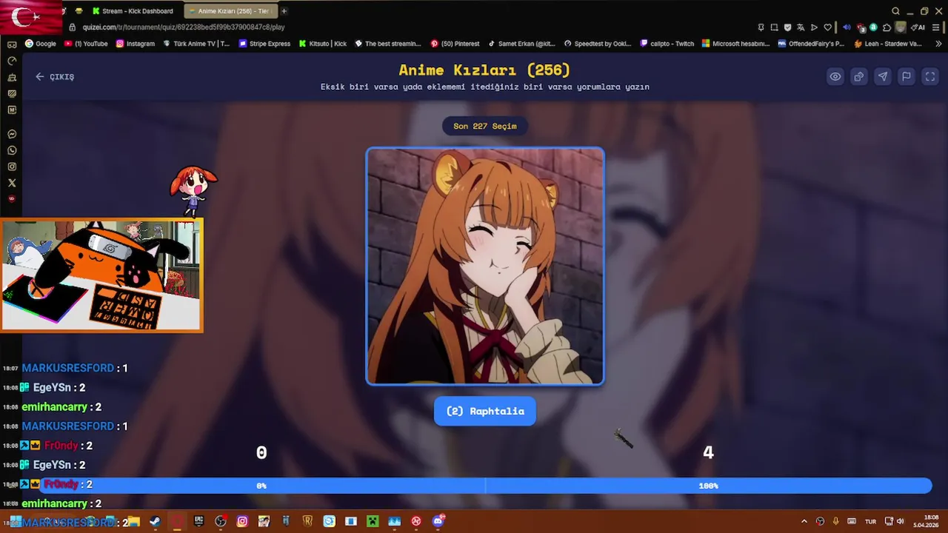
Task: Open WhatsApp in browser sidebar
Action: (x=12, y=150)
